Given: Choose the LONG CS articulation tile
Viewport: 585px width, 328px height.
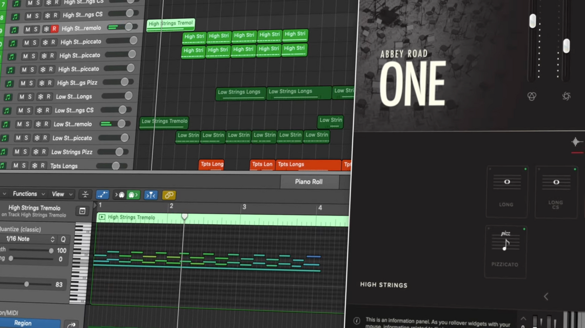Looking at the screenshot, I should tap(556, 191).
